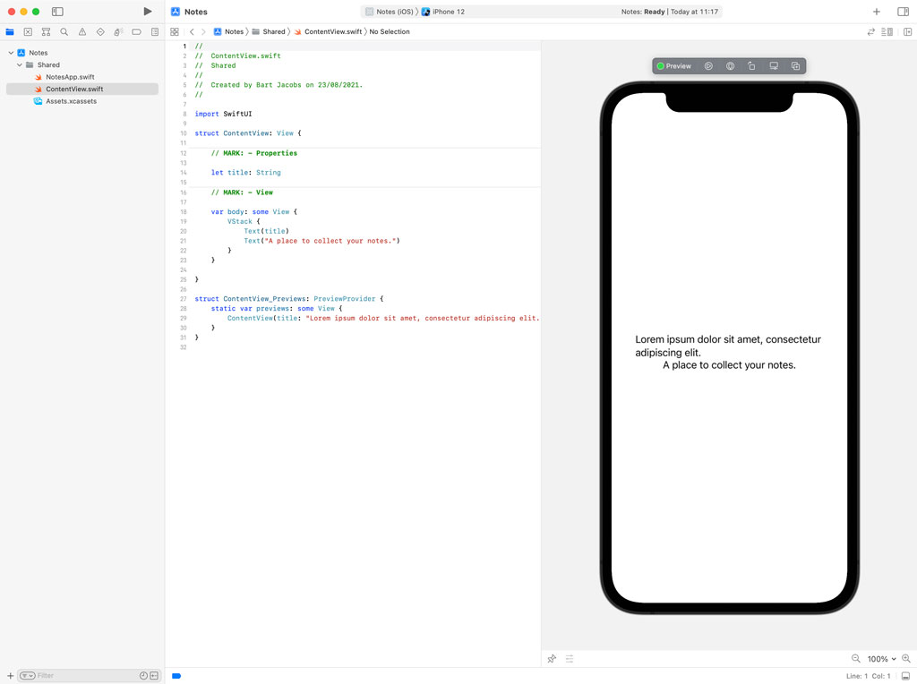Open the Issue navigator warning icon
Screen dimensions: 917x684
[x=82, y=31]
